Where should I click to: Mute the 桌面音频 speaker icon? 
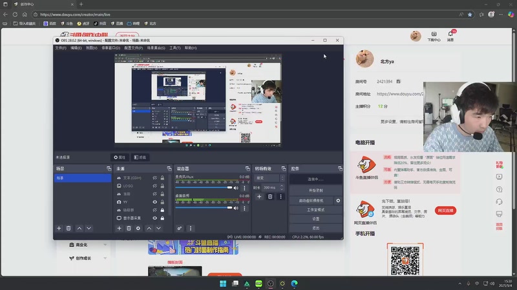tap(236, 208)
